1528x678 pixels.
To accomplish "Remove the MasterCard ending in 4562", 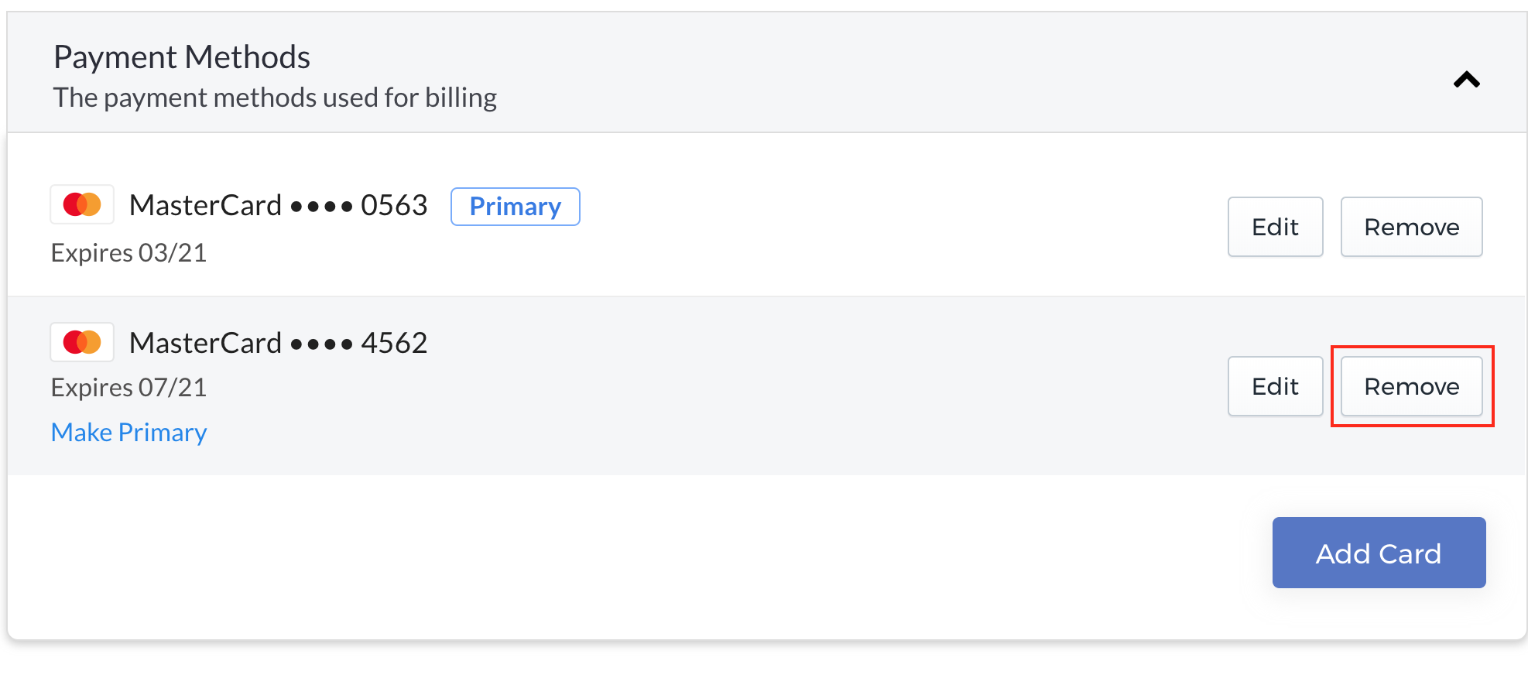I will (x=1411, y=386).
